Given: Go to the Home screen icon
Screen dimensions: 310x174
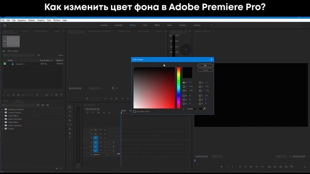Looking at the screenshot, I should click(x=5, y=25).
